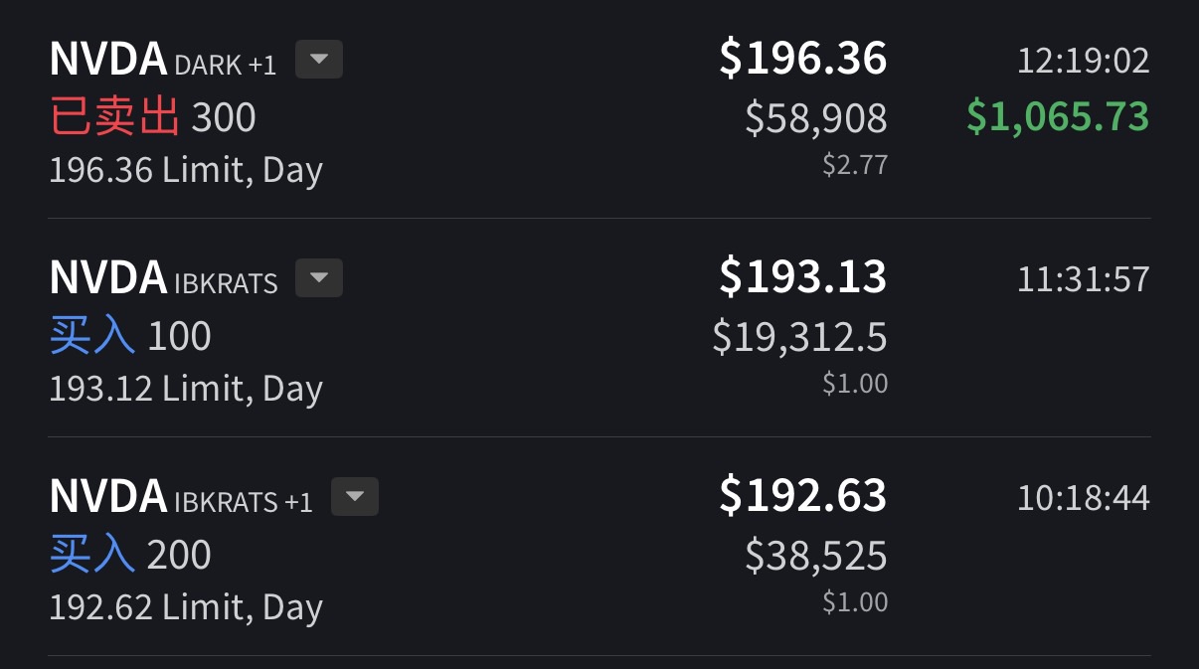Click the 11:31:57 trade timestamp
Image resolution: width=1199 pixels, height=669 pixels.
pyautogui.click(x=1083, y=279)
